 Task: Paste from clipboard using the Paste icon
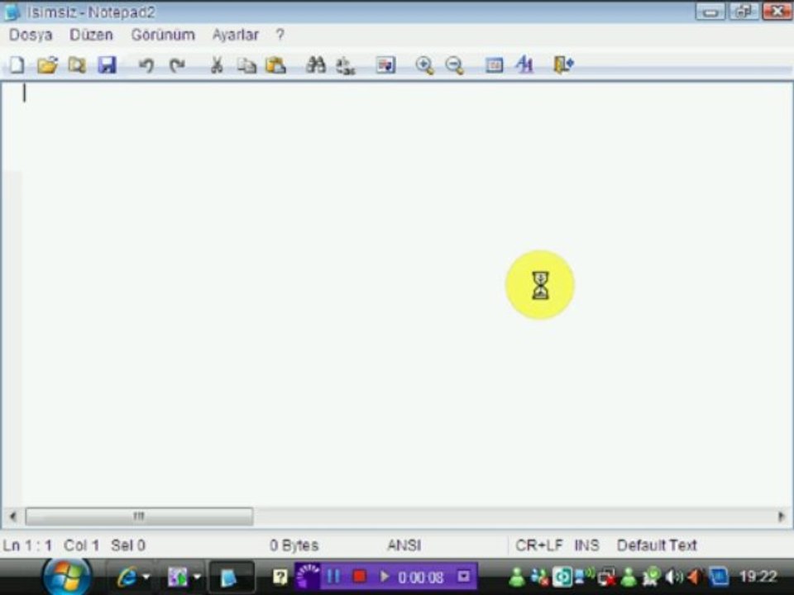click(276, 64)
